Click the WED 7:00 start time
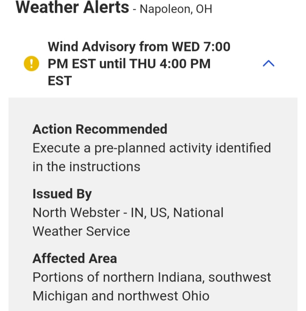Screen dimensions: 306x311 (201, 46)
